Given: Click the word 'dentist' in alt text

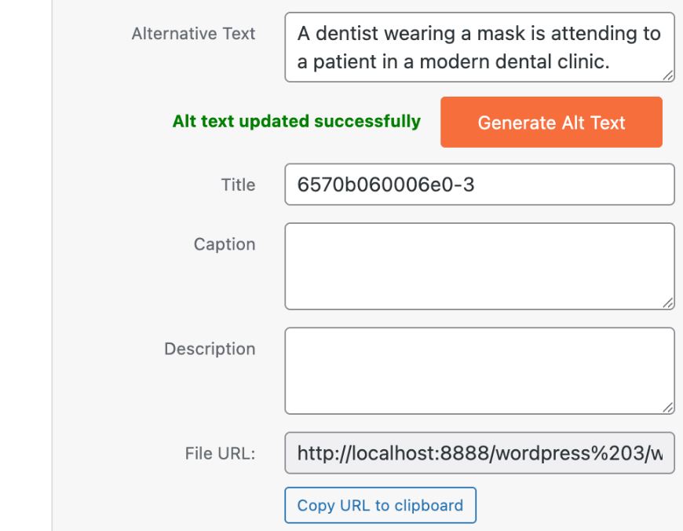Looking at the screenshot, I should point(342,34).
